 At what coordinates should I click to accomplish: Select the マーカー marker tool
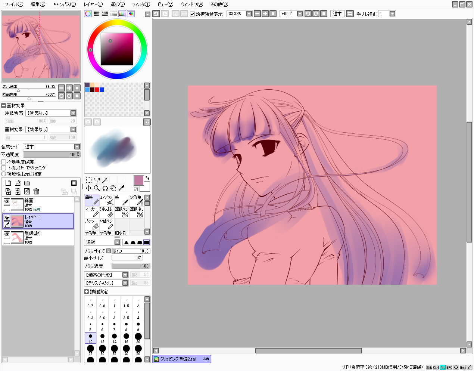click(92, 212)
